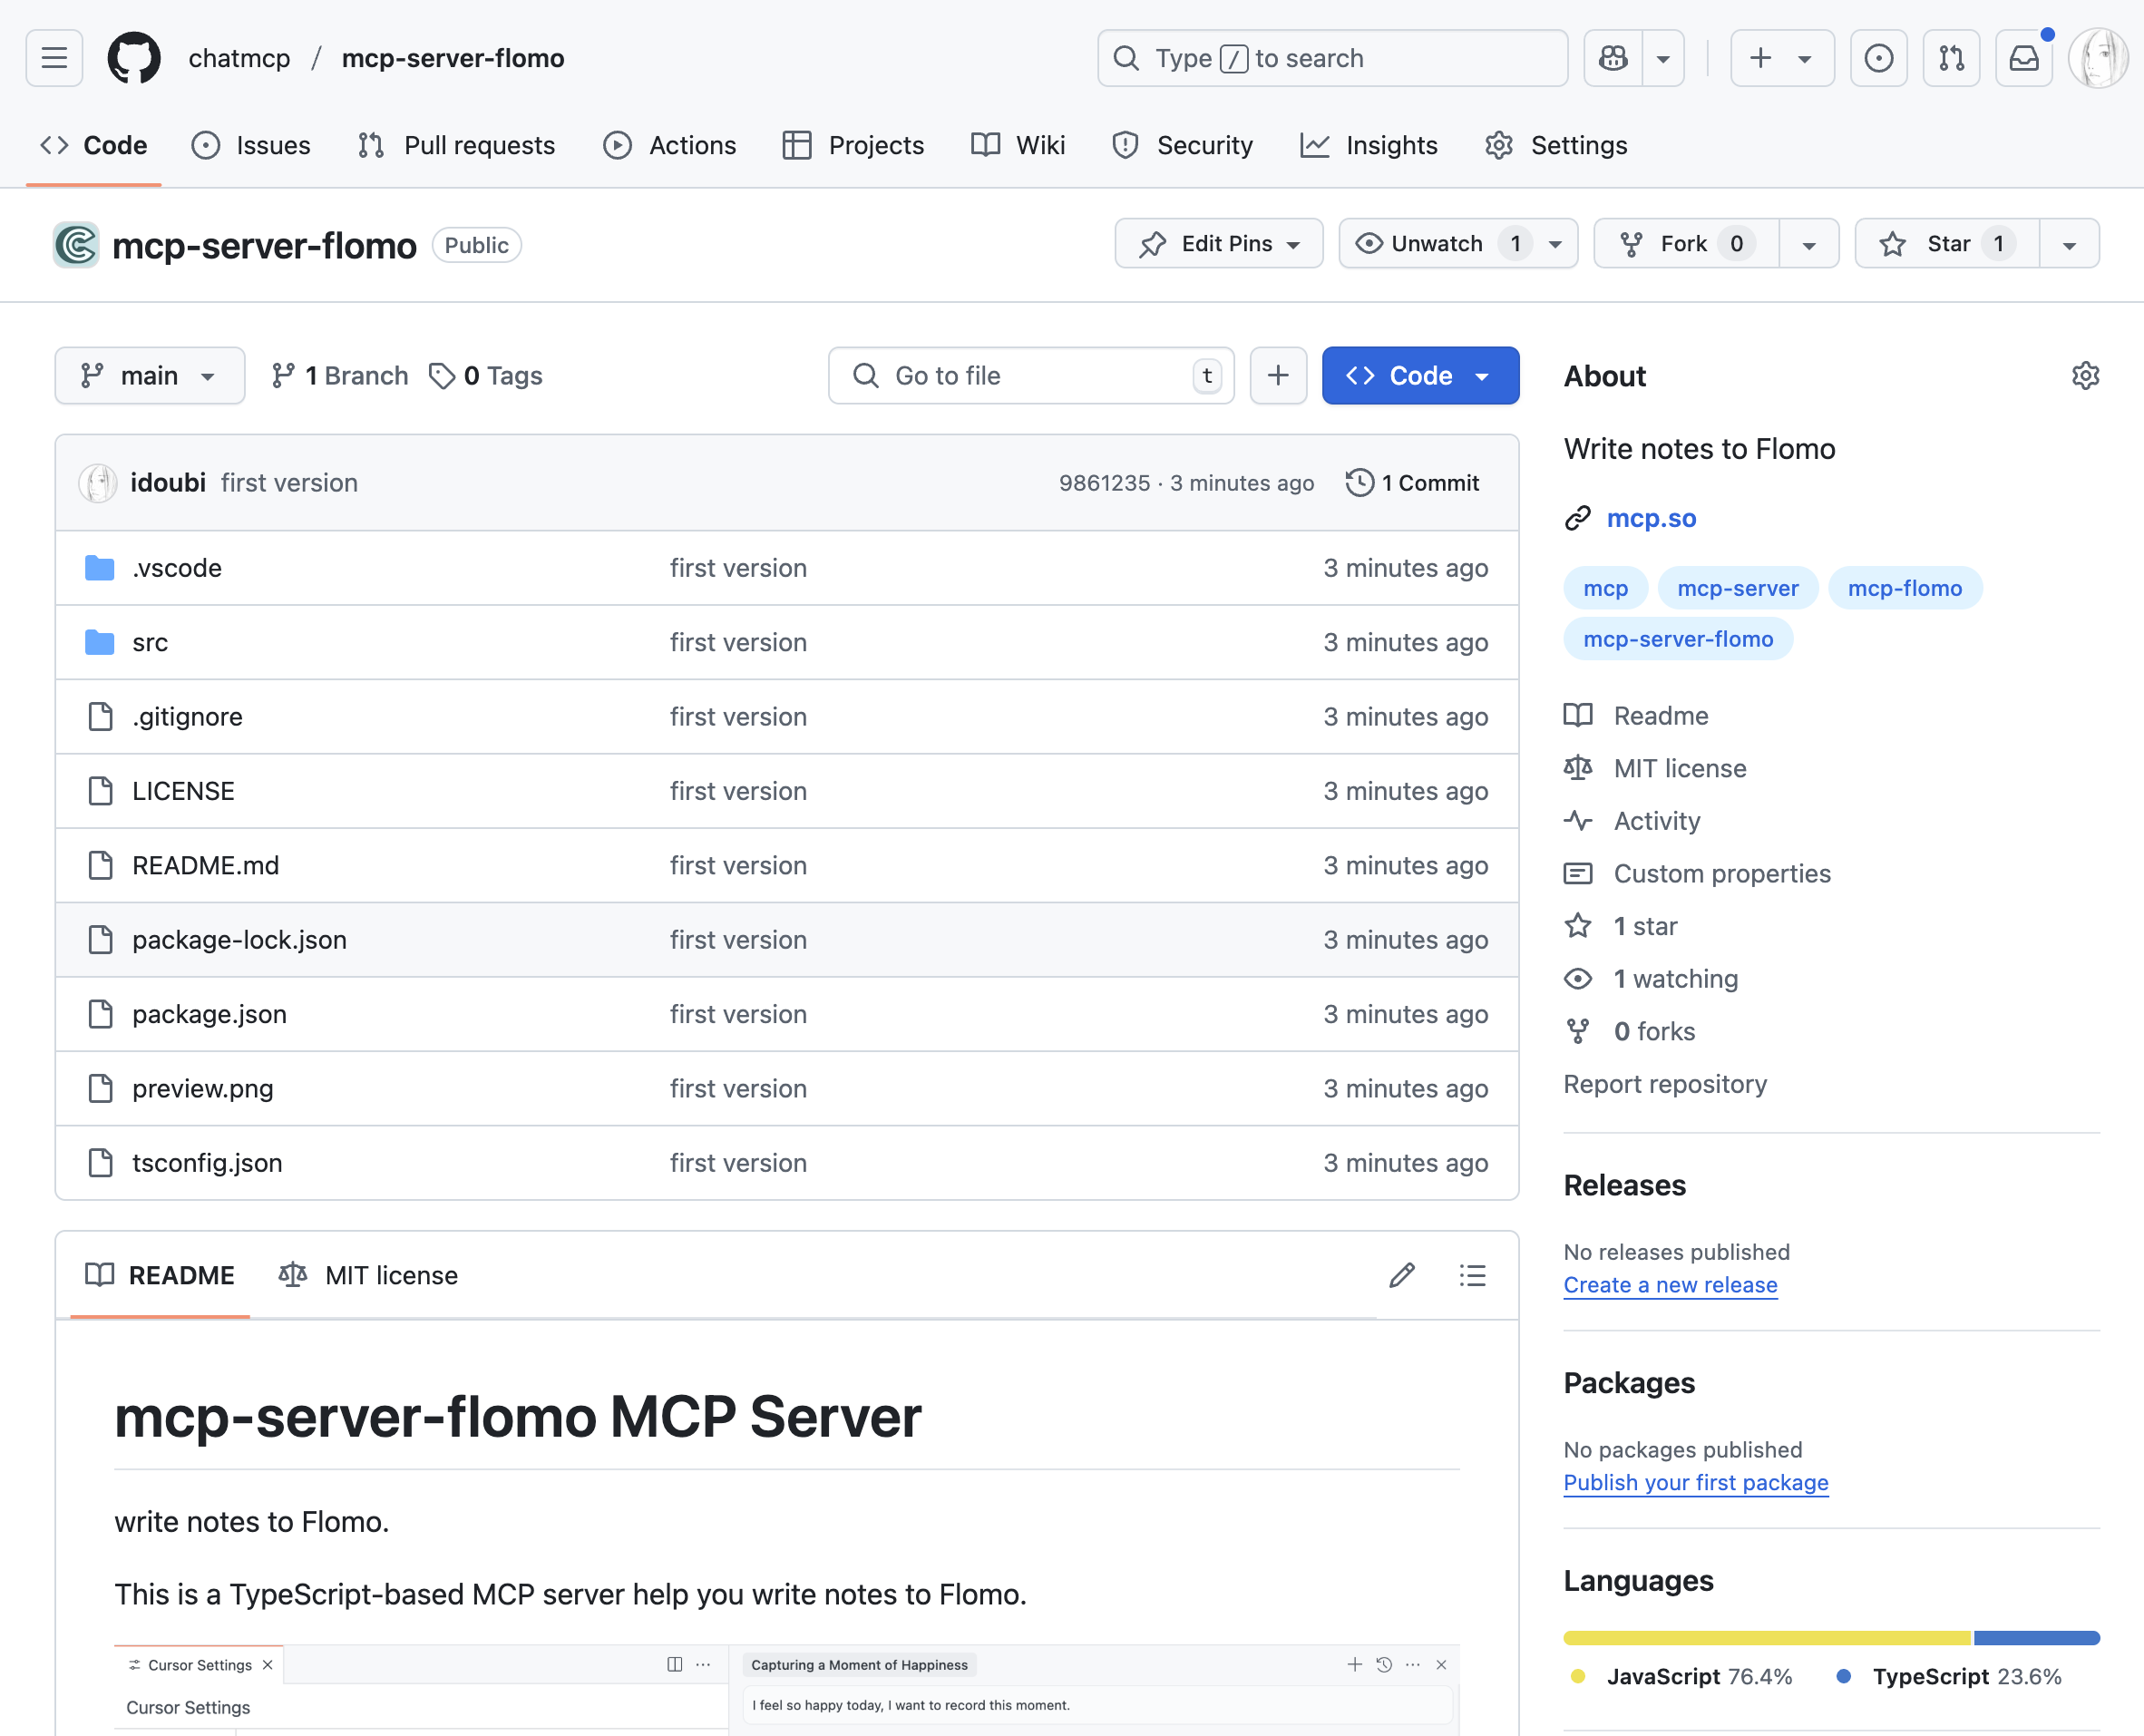
Task: Click the yellow JavaScript language bar
Action: 1766,1638
